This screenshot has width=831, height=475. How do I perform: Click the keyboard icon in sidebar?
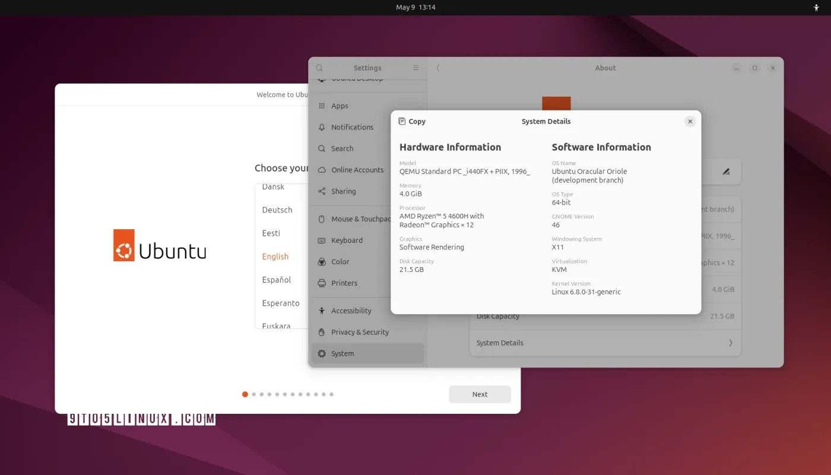[322, 240]
